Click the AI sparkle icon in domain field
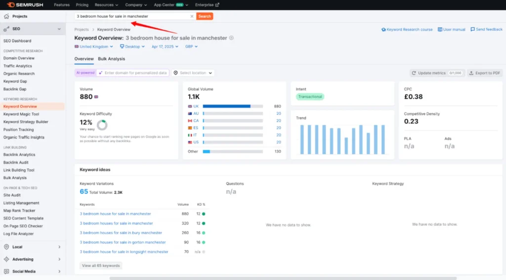Image resolution: width=506 pixels, height=280 pixels. (101, 73)
